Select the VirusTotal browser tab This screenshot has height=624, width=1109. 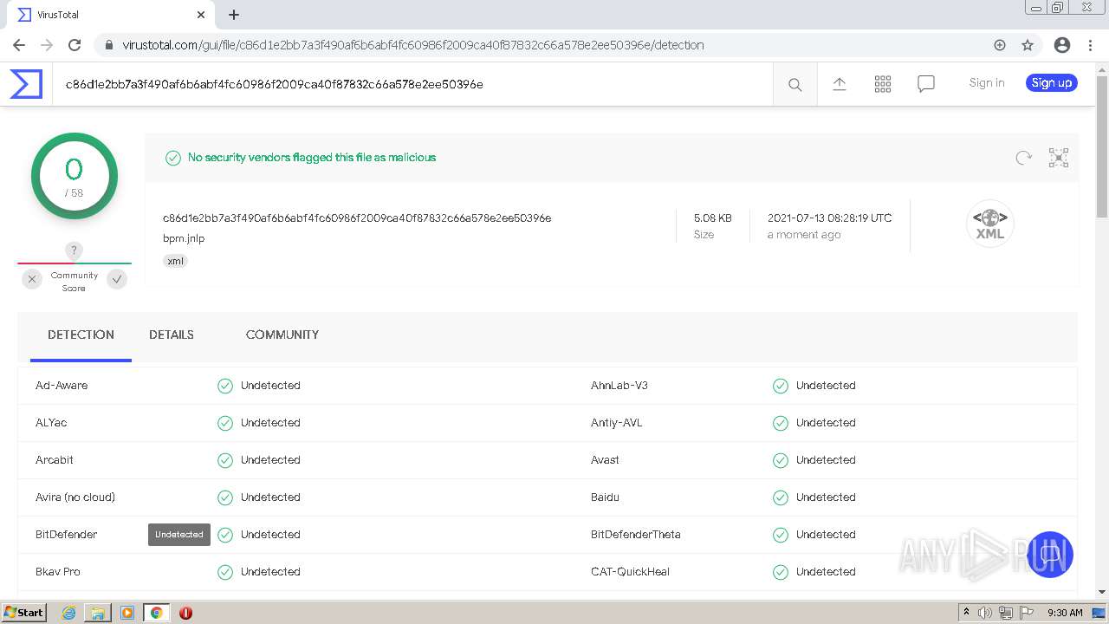click(108, 15)
